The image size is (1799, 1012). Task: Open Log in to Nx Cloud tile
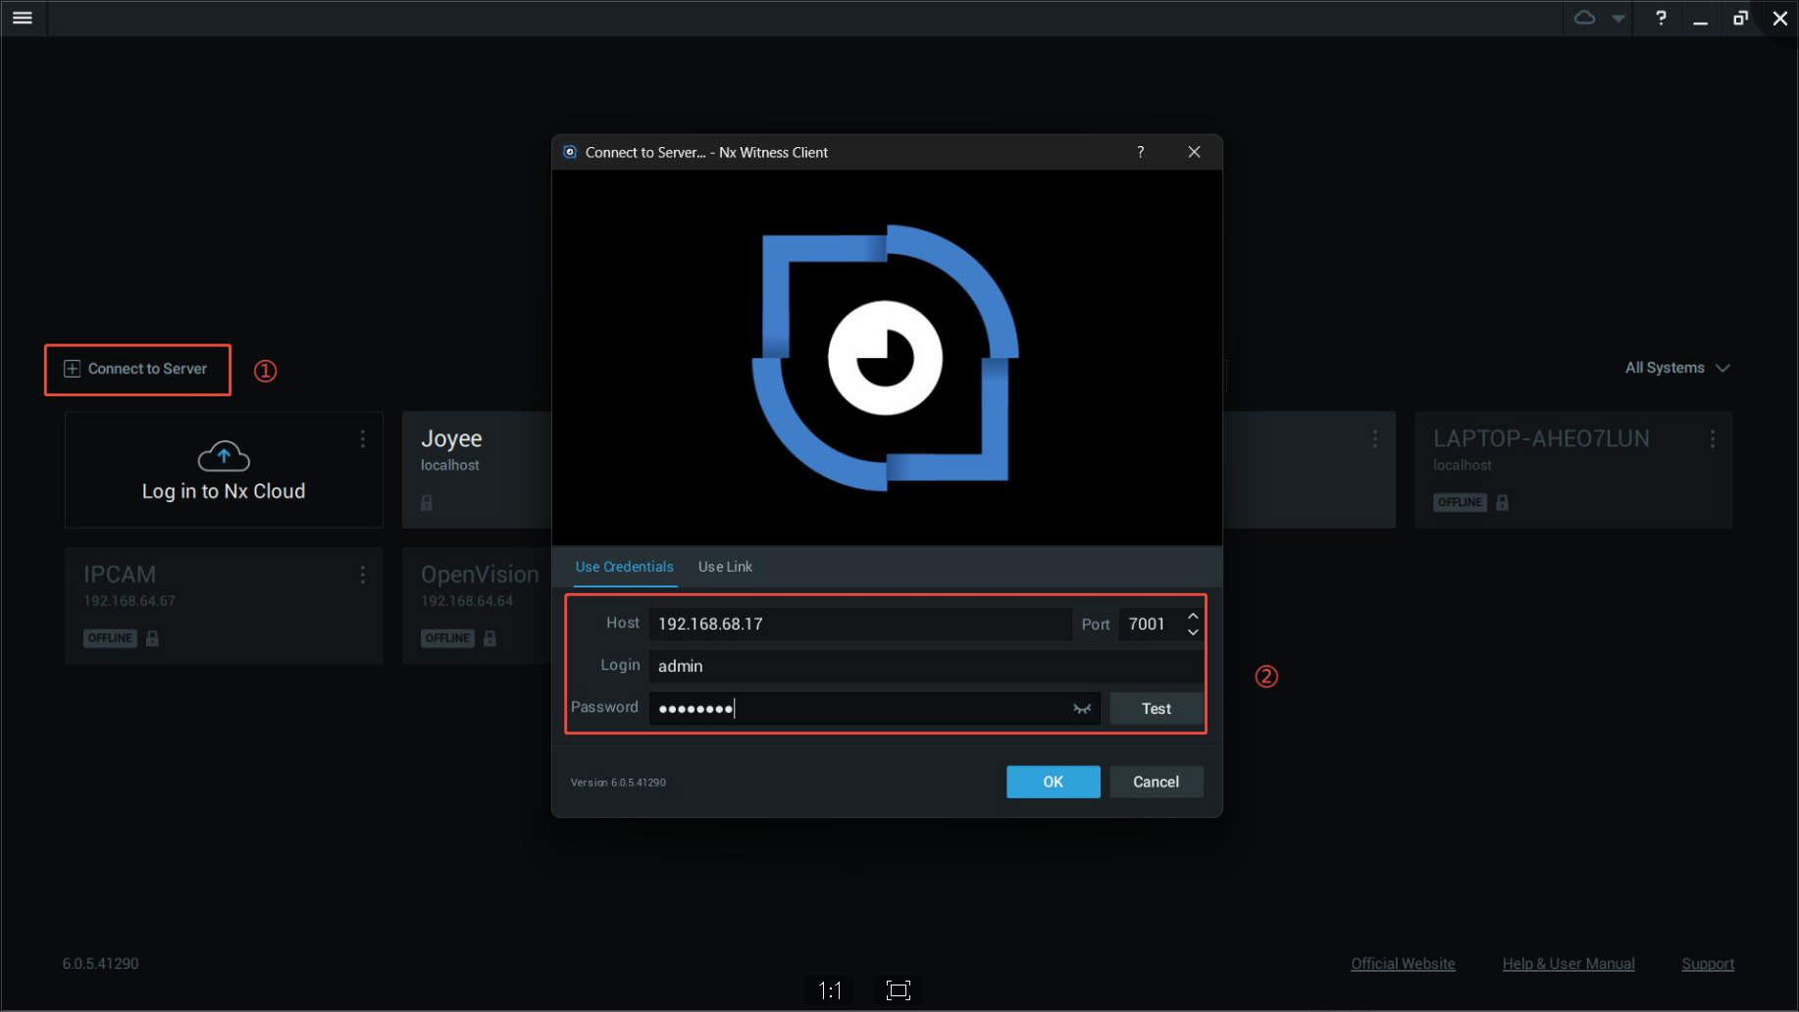coord(224,471)
